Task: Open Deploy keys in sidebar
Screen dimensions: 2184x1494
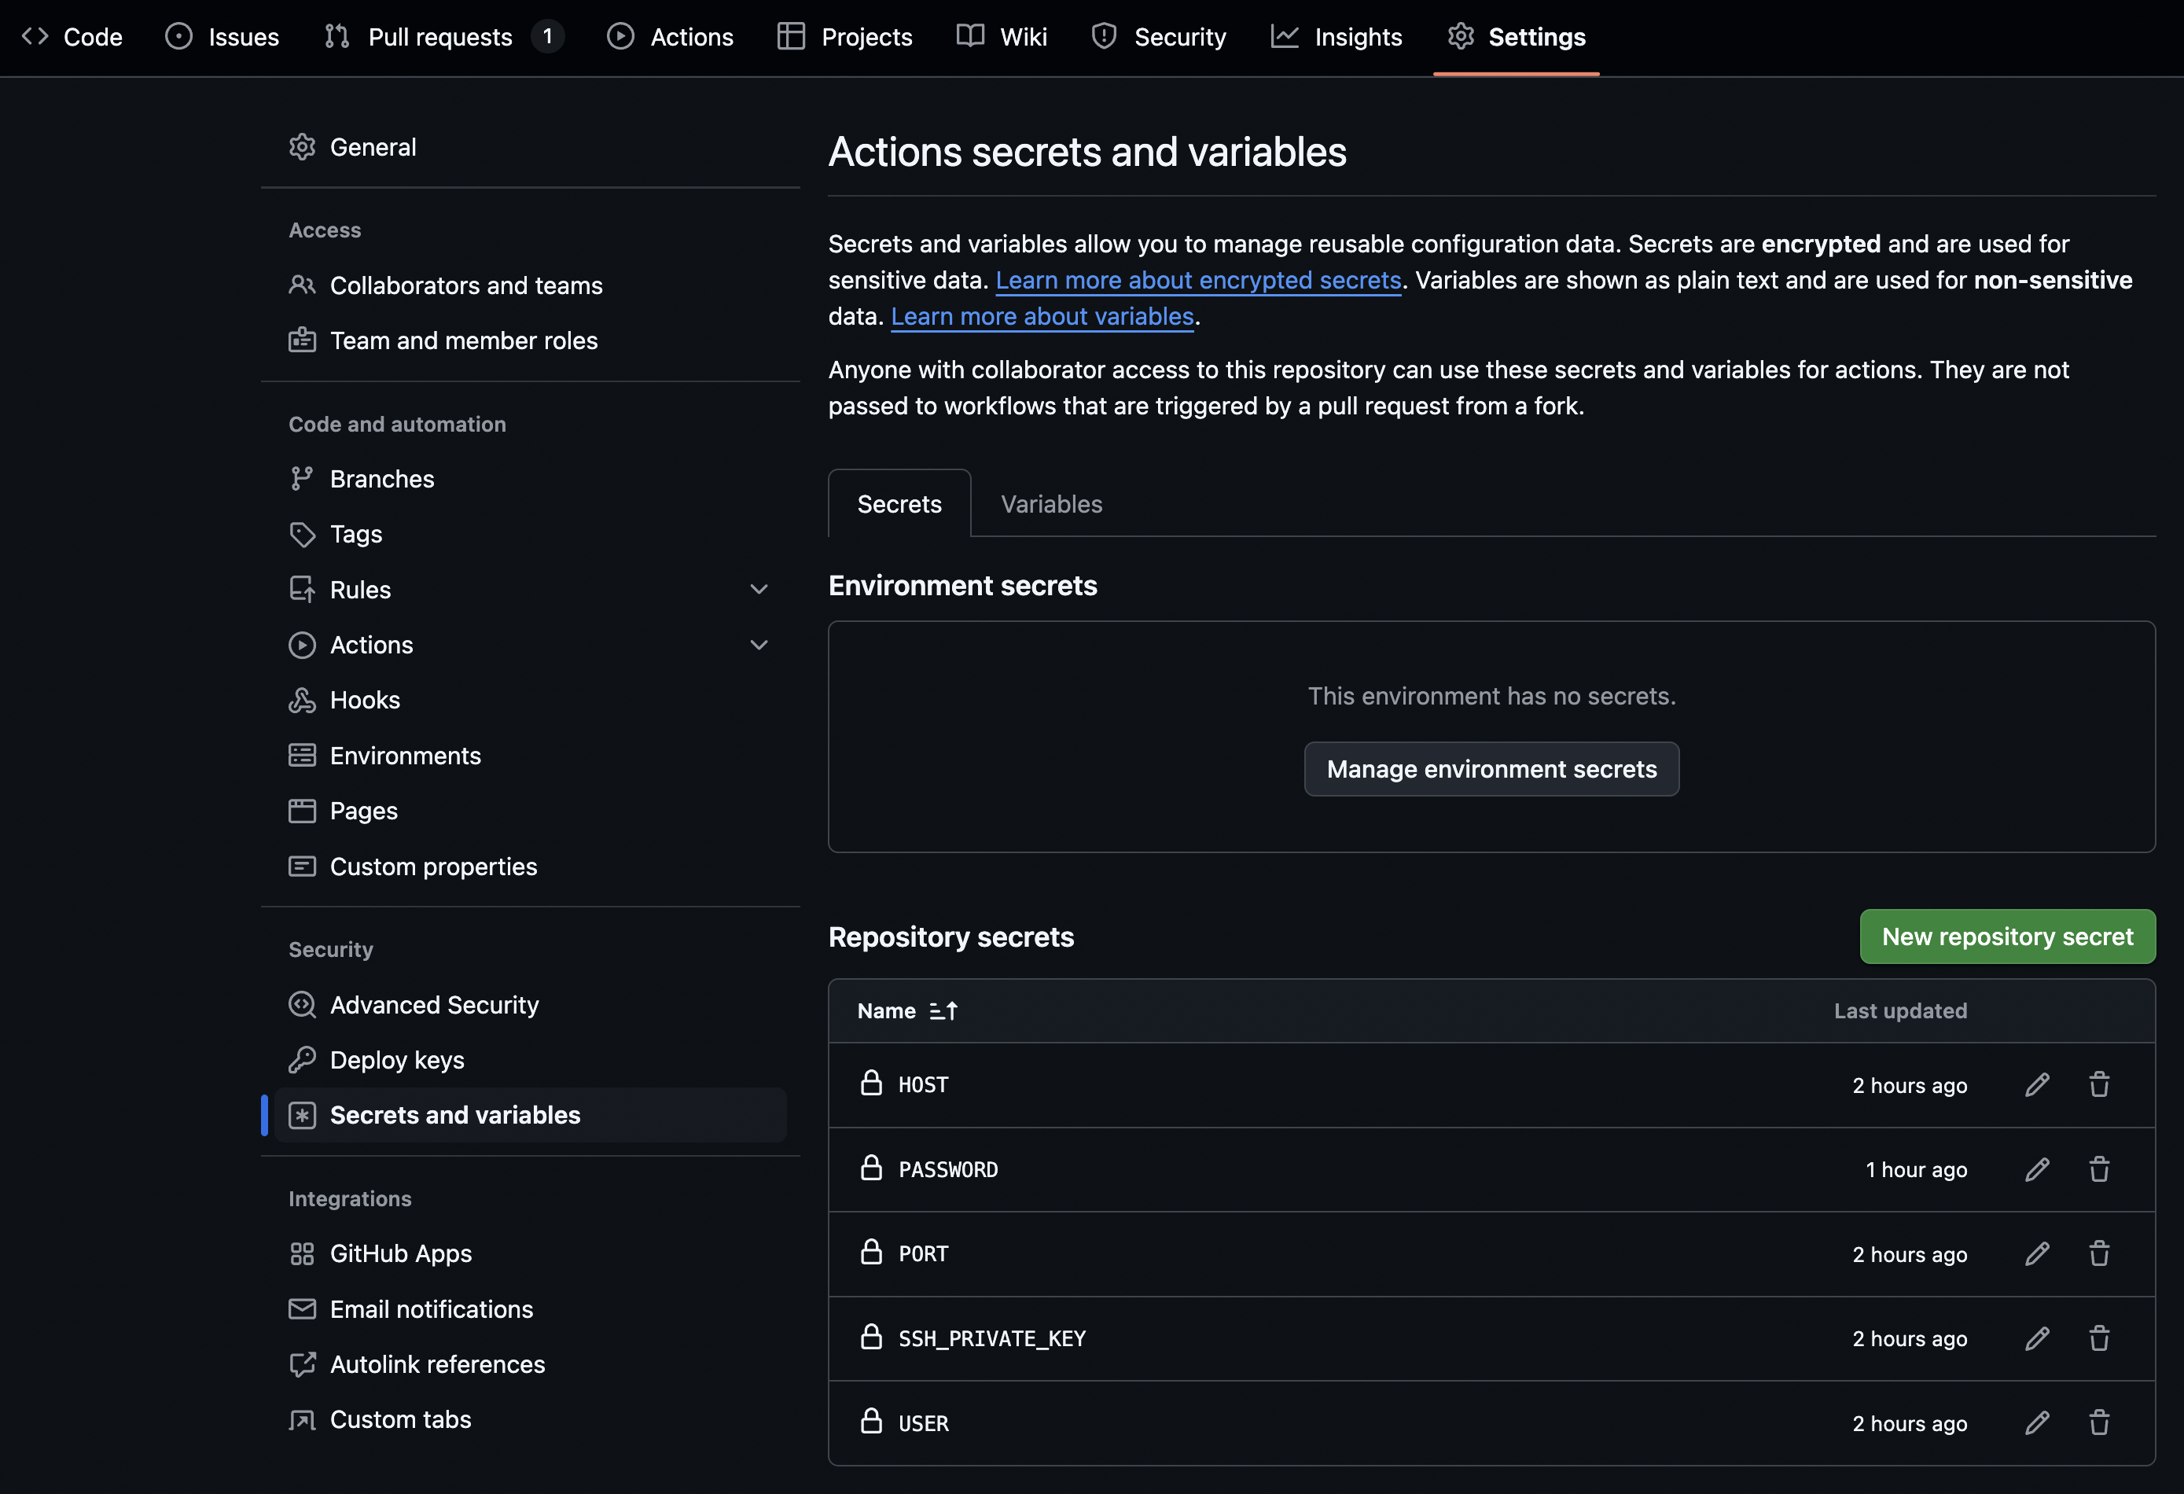Action: (x=396, y=1060)
